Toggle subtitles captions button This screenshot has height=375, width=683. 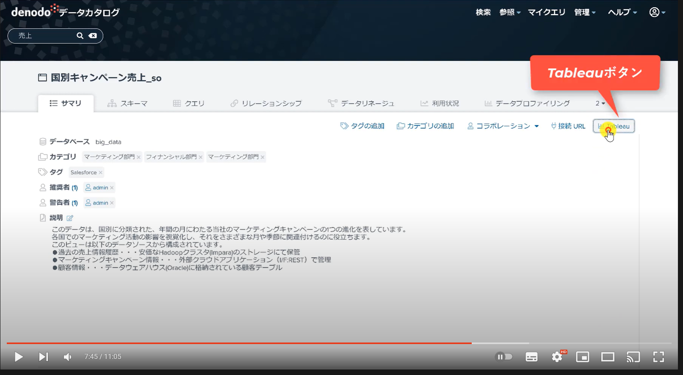531,357
